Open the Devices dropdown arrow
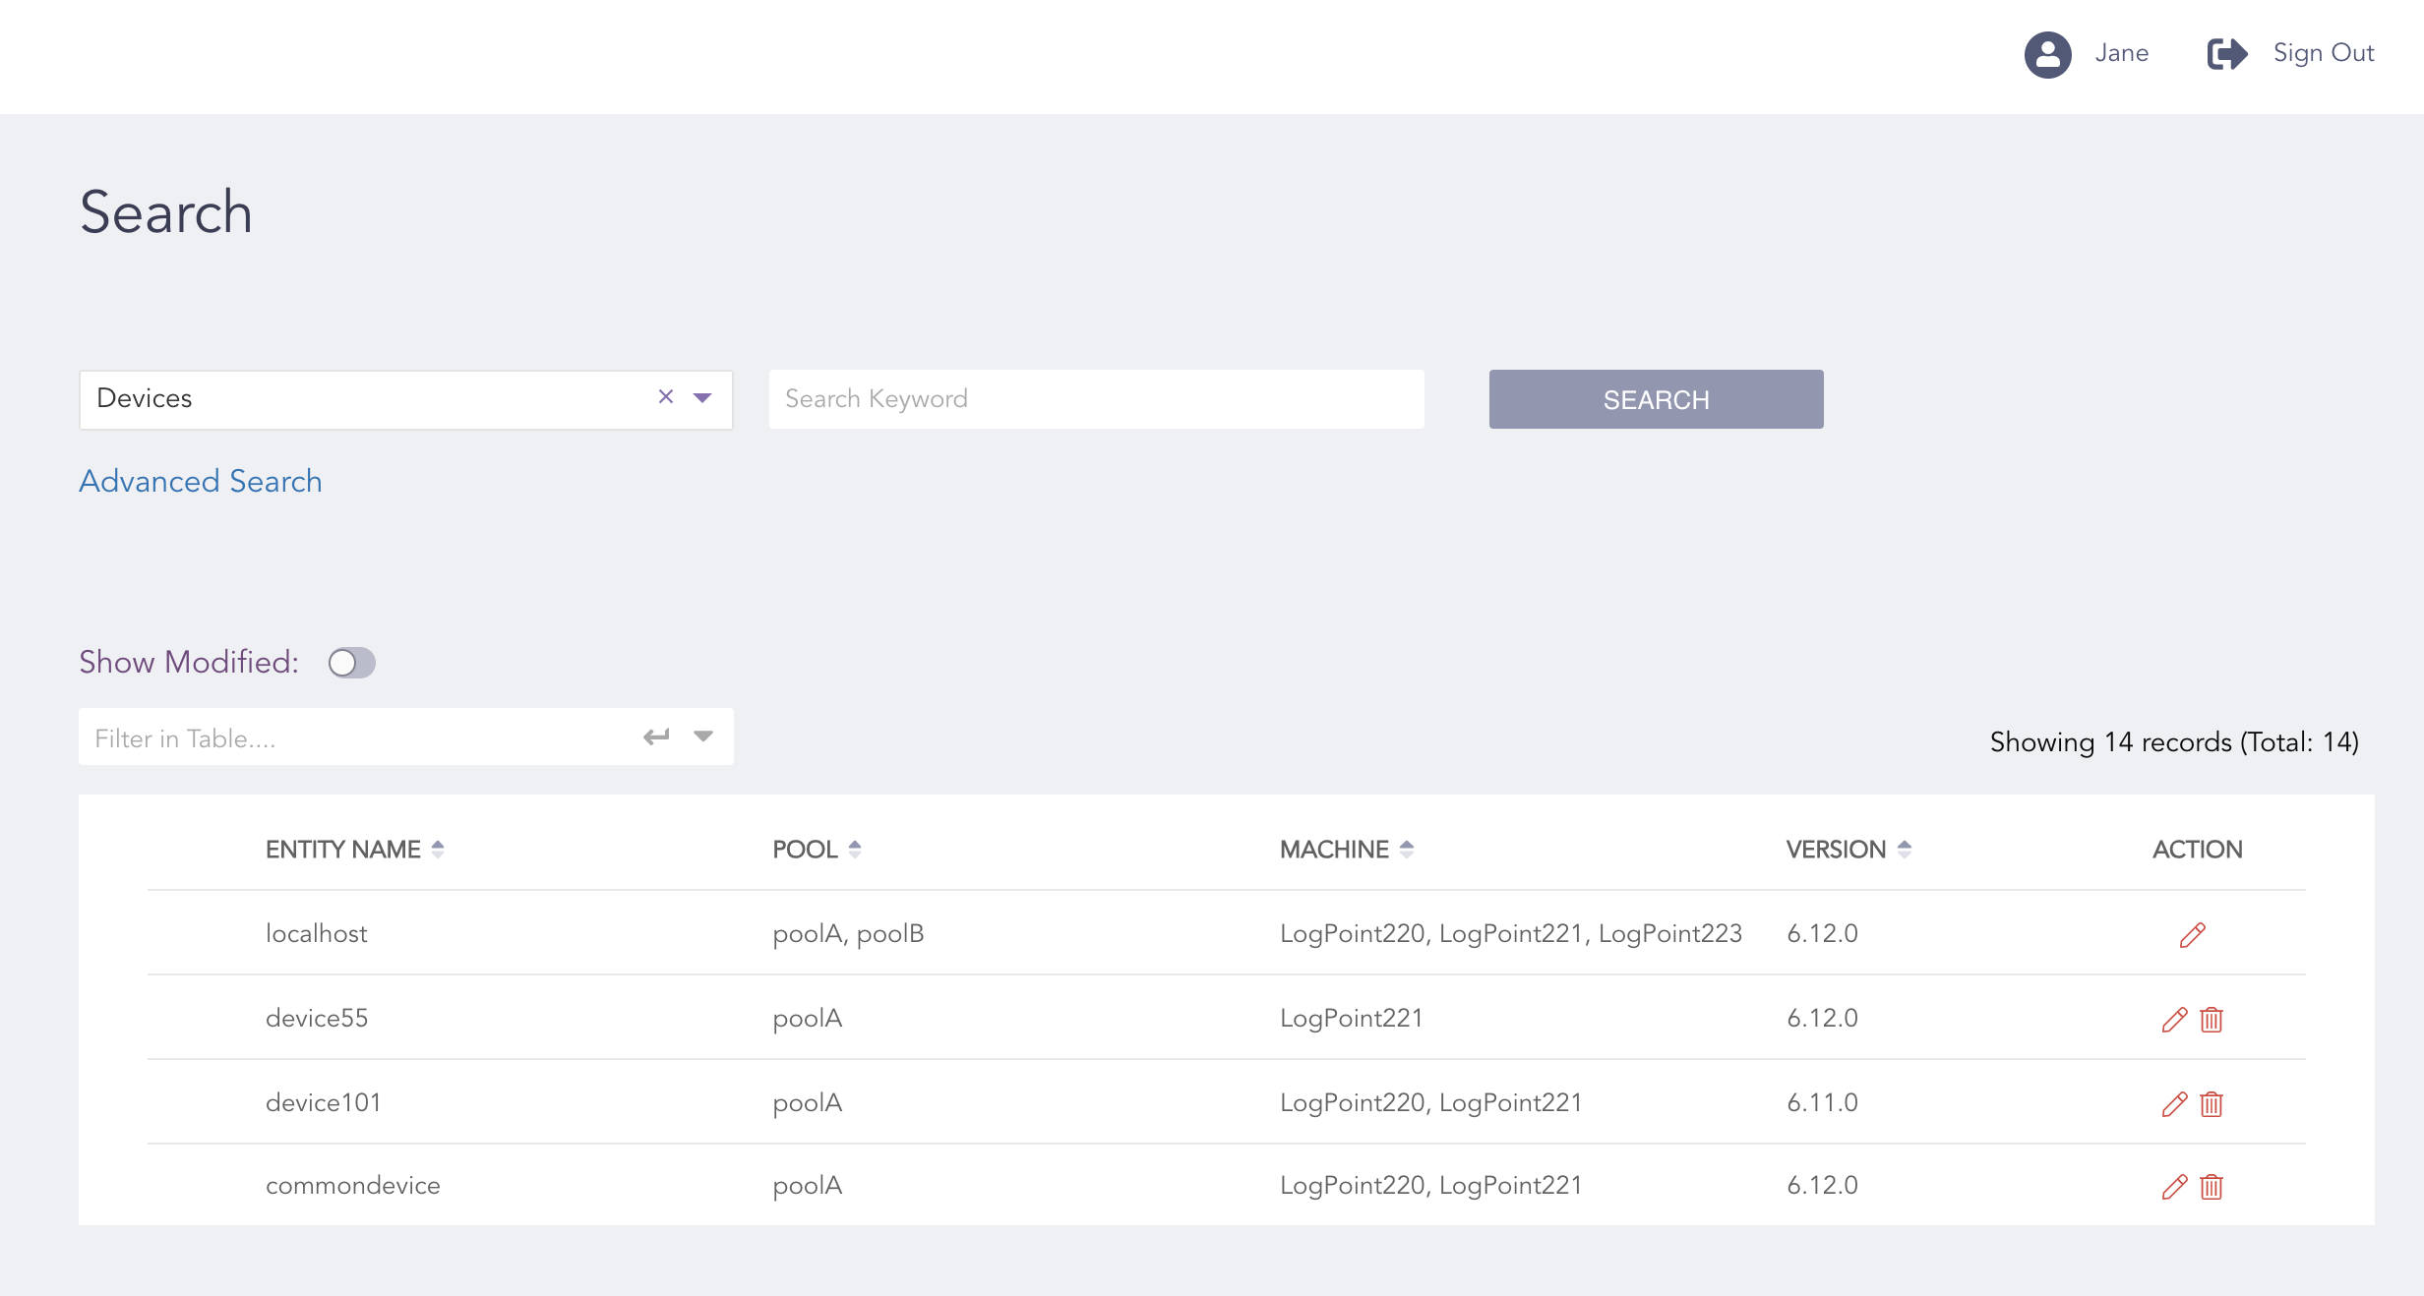This screenshot has height=1296, width=2424. 702,398
